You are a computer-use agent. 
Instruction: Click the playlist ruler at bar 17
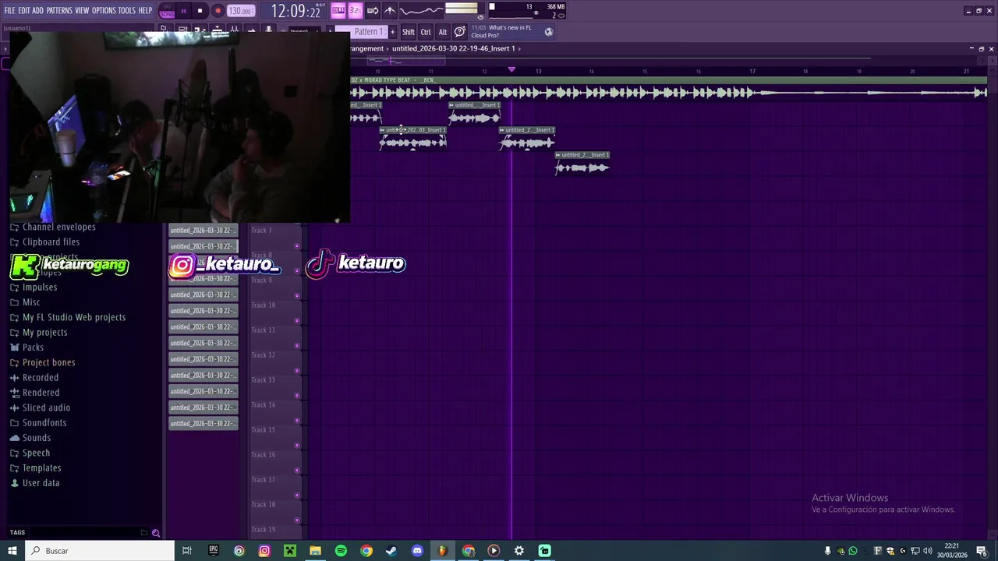(752, 72)
